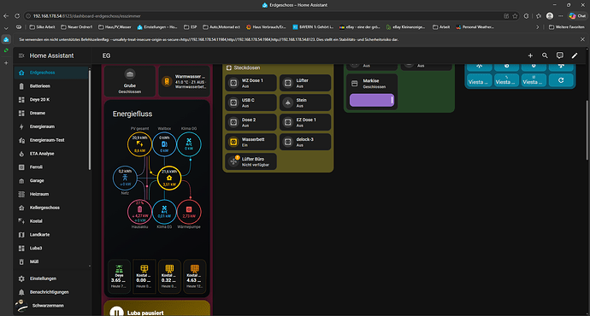Open the Deye 3.65 inverter tile
This screenshot has height=316, width=590.
[x=119, y=276]
